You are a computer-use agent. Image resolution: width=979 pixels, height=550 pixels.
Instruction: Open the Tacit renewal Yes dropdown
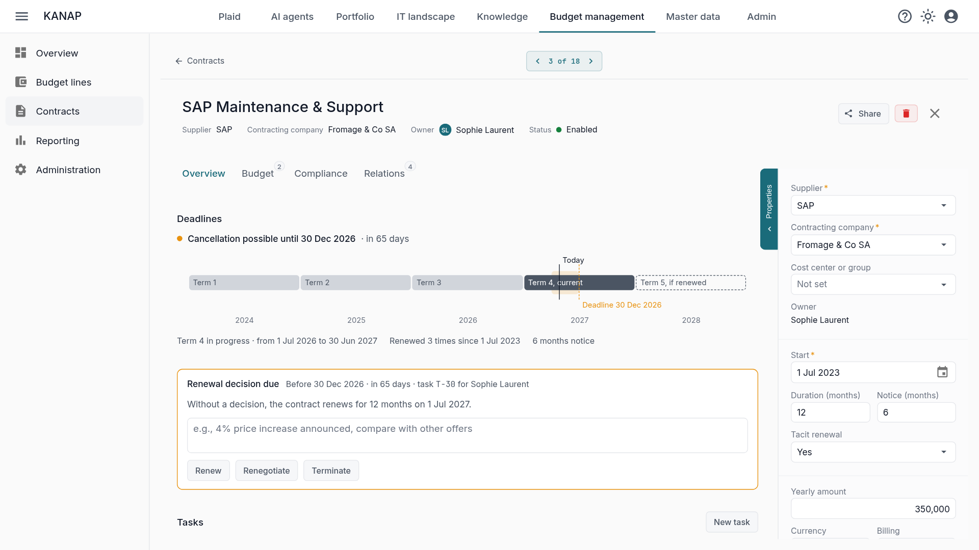tap(873, 452)
